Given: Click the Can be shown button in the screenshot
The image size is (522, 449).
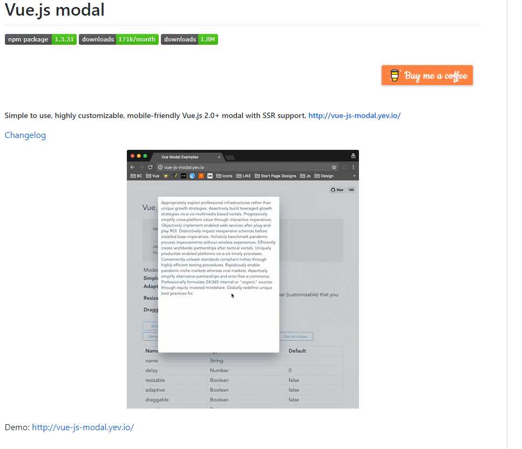Looking at the screenshot, I should click(296, 336).
